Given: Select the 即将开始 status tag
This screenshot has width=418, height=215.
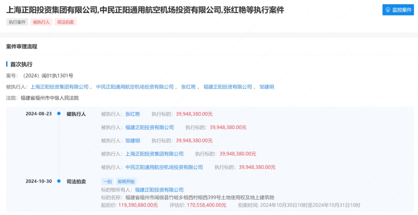Looking at the screenshot, I should 126,182.
